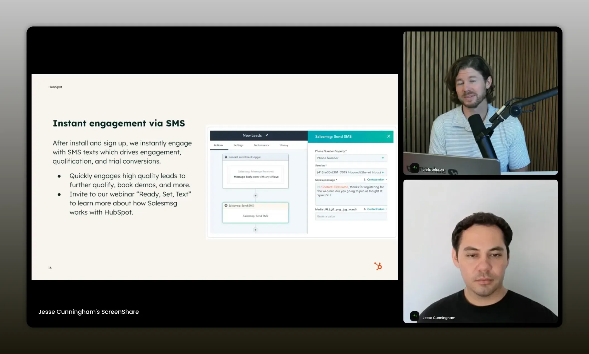Close the Salesmsg Send SMS panel
Viewport: 589px width, 354px height.
(389, 136)
